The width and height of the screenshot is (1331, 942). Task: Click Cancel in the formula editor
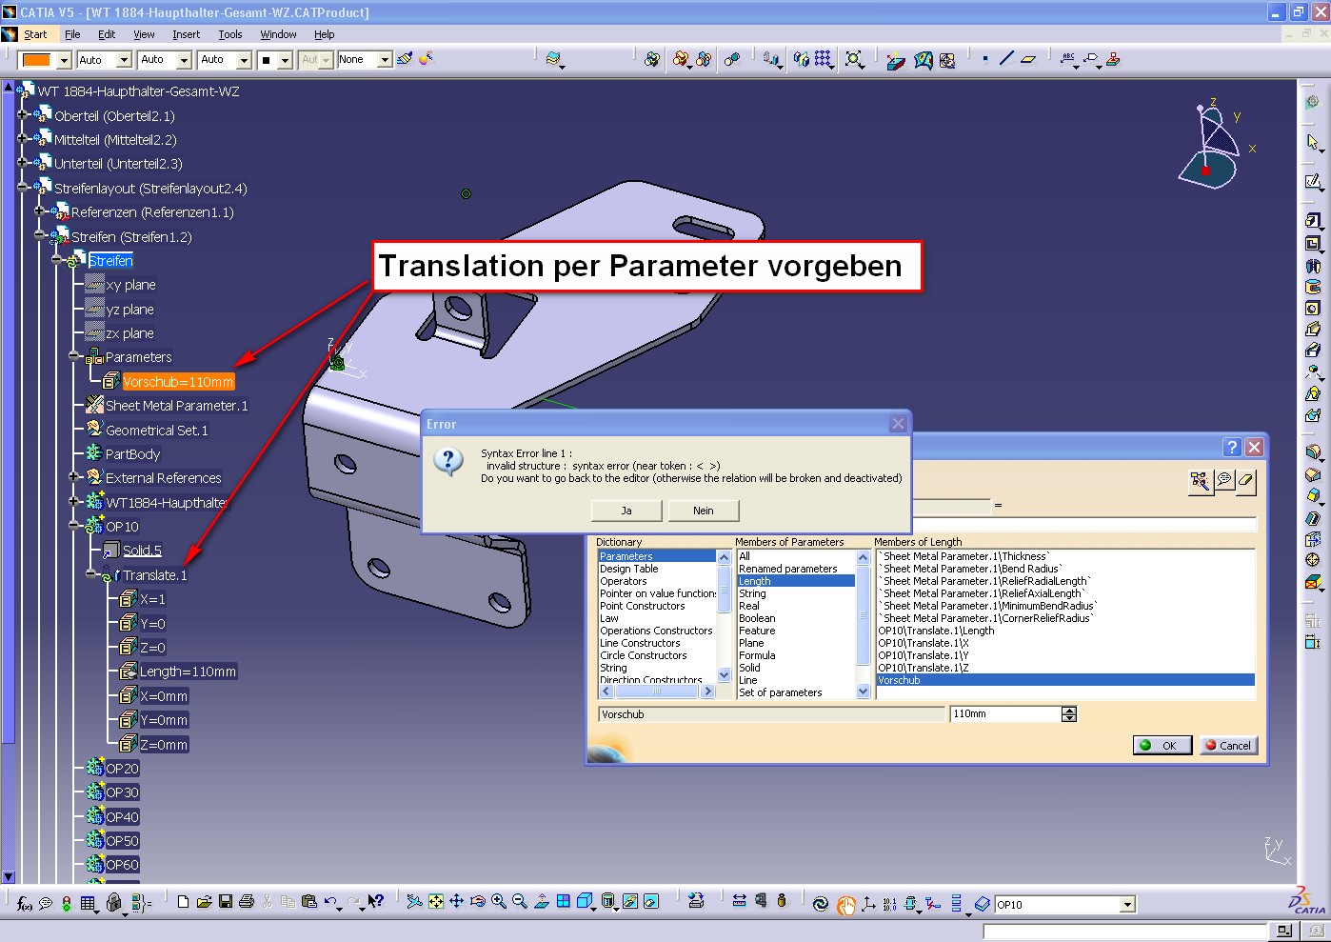[1229, 745]
